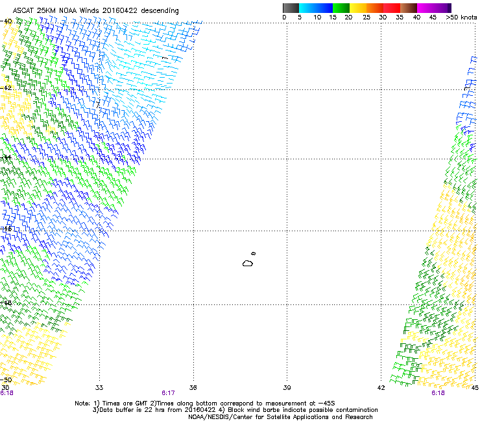Click the small island outline above the larger one

[x=253, y=253]
